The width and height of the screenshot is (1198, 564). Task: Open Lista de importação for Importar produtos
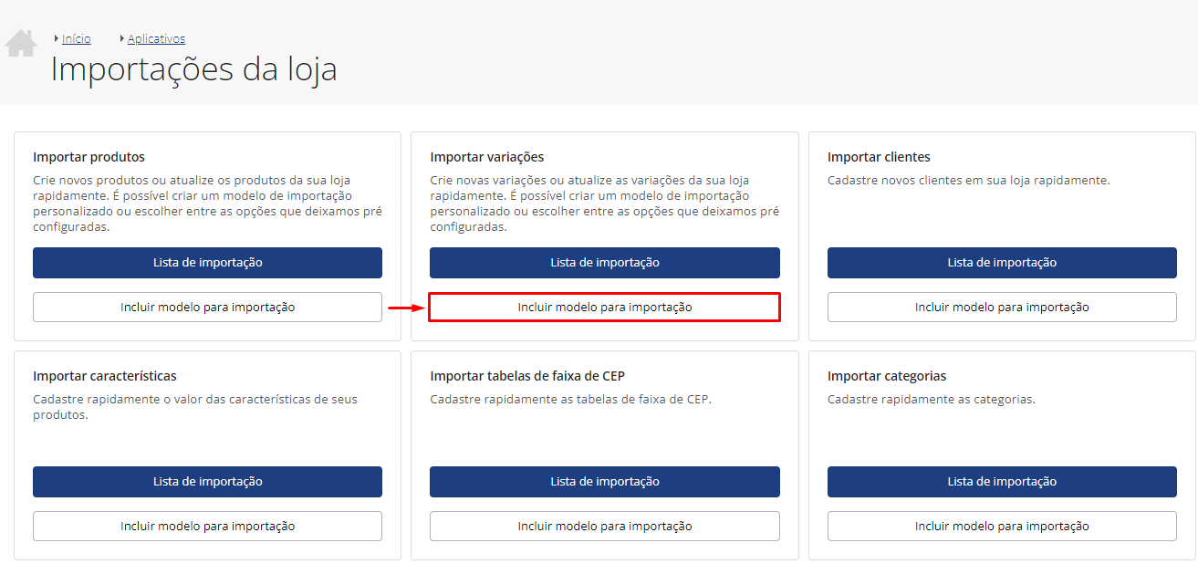pyautogui.click(x=207, y=263)
